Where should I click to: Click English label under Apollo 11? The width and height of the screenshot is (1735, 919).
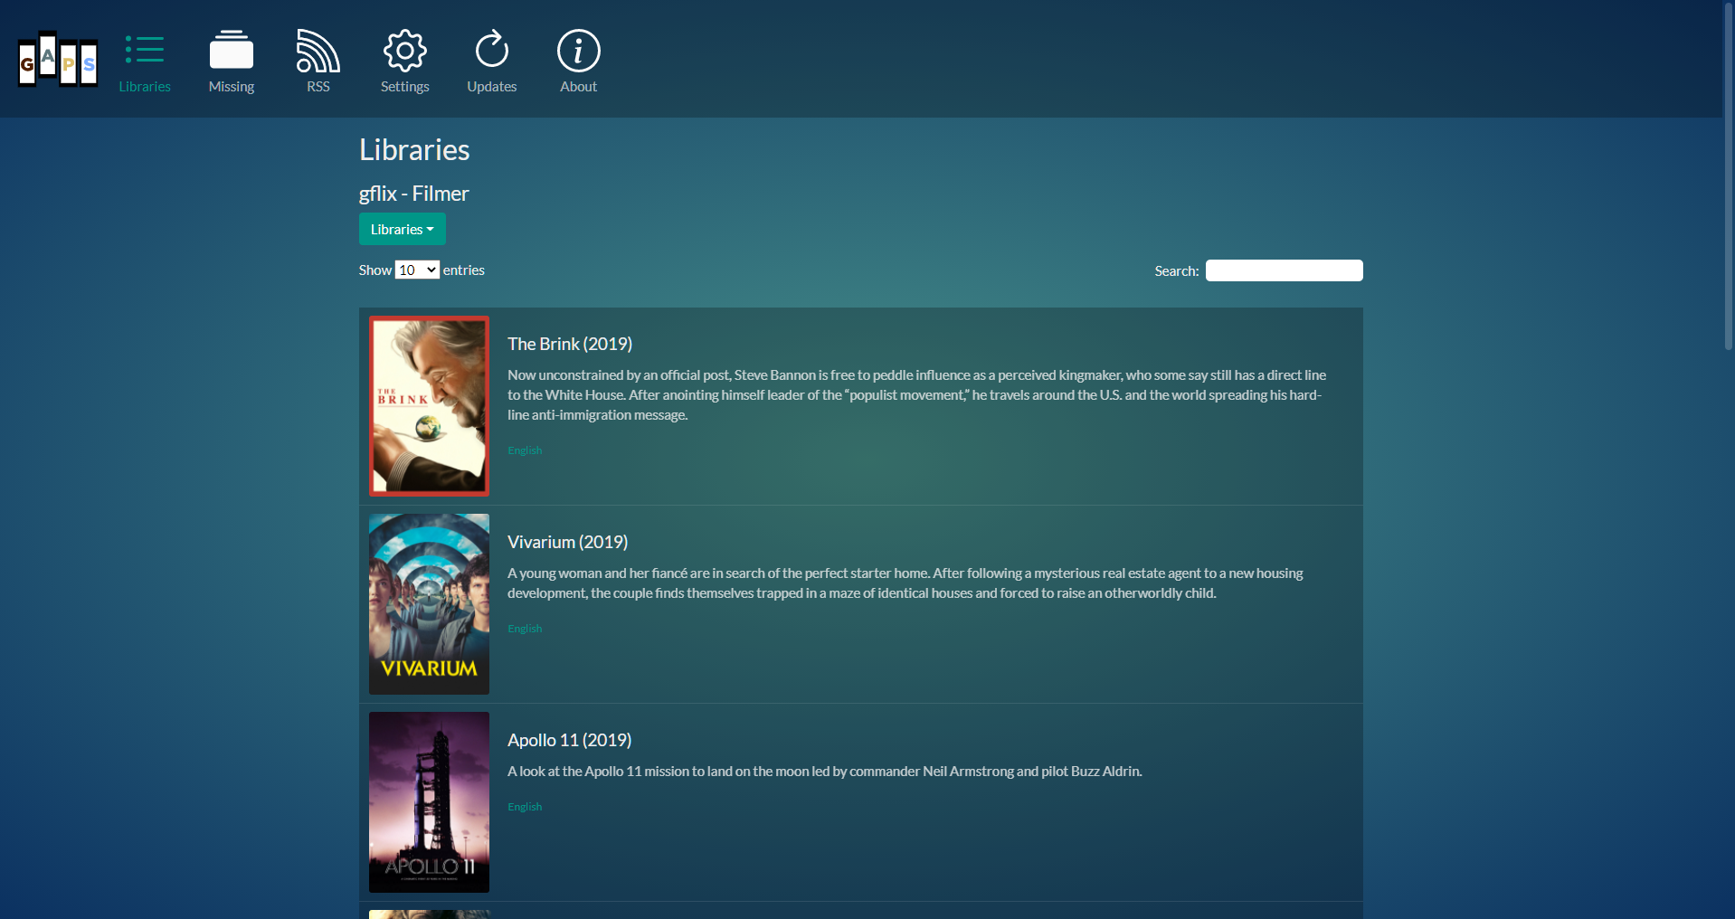click(525, 807)
